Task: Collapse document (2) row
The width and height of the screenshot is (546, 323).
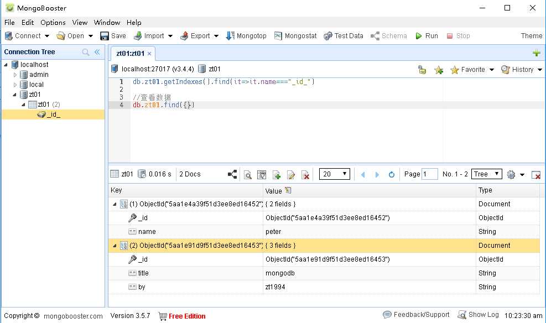Action: [x=115, y=246]
